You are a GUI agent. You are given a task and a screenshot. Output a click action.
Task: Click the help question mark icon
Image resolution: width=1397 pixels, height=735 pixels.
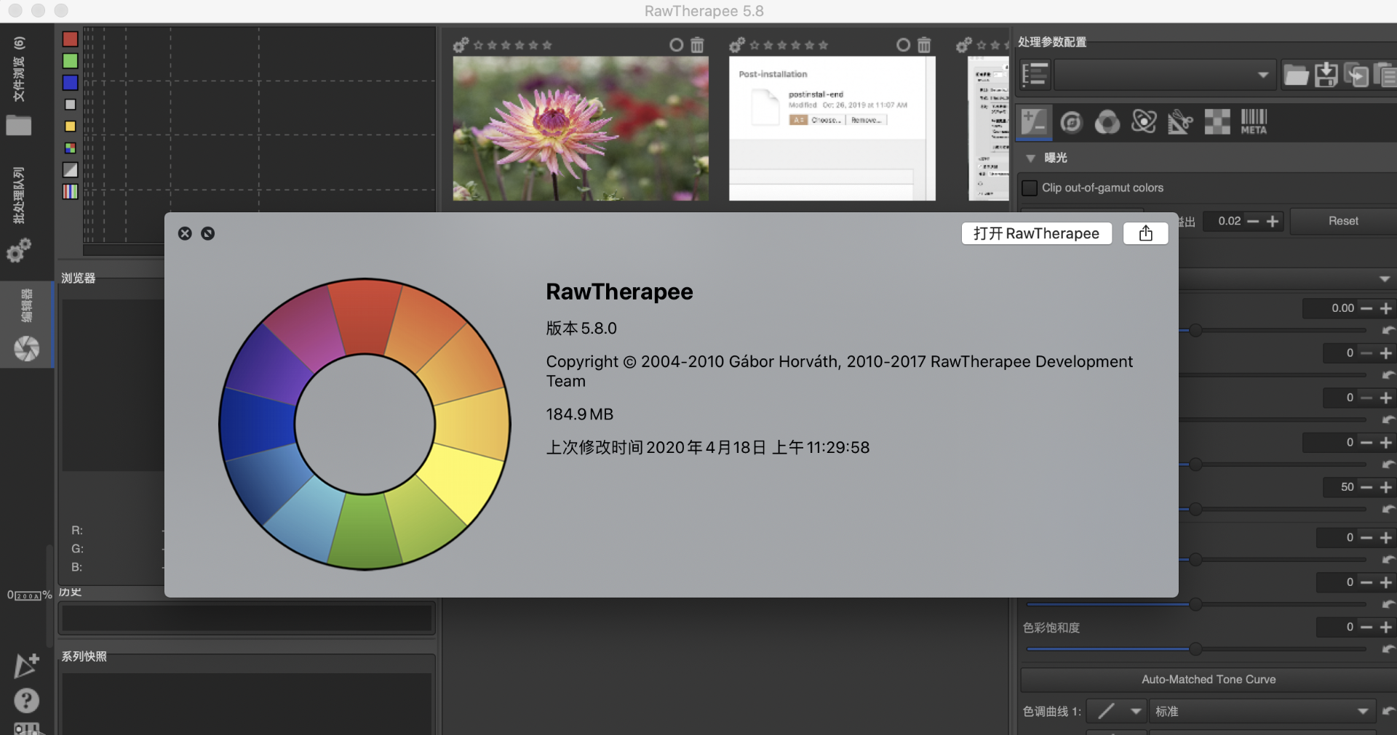(26, 701)
